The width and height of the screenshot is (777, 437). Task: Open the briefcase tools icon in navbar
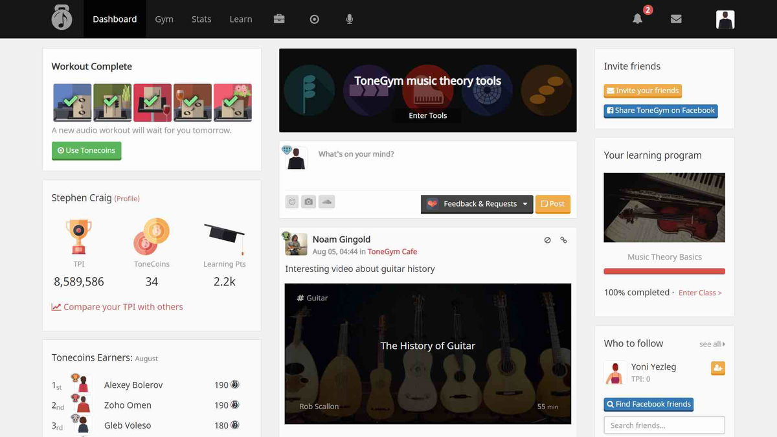(x=279, y=19)
